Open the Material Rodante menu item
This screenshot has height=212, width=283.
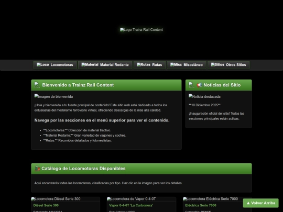tap(105, 65)
